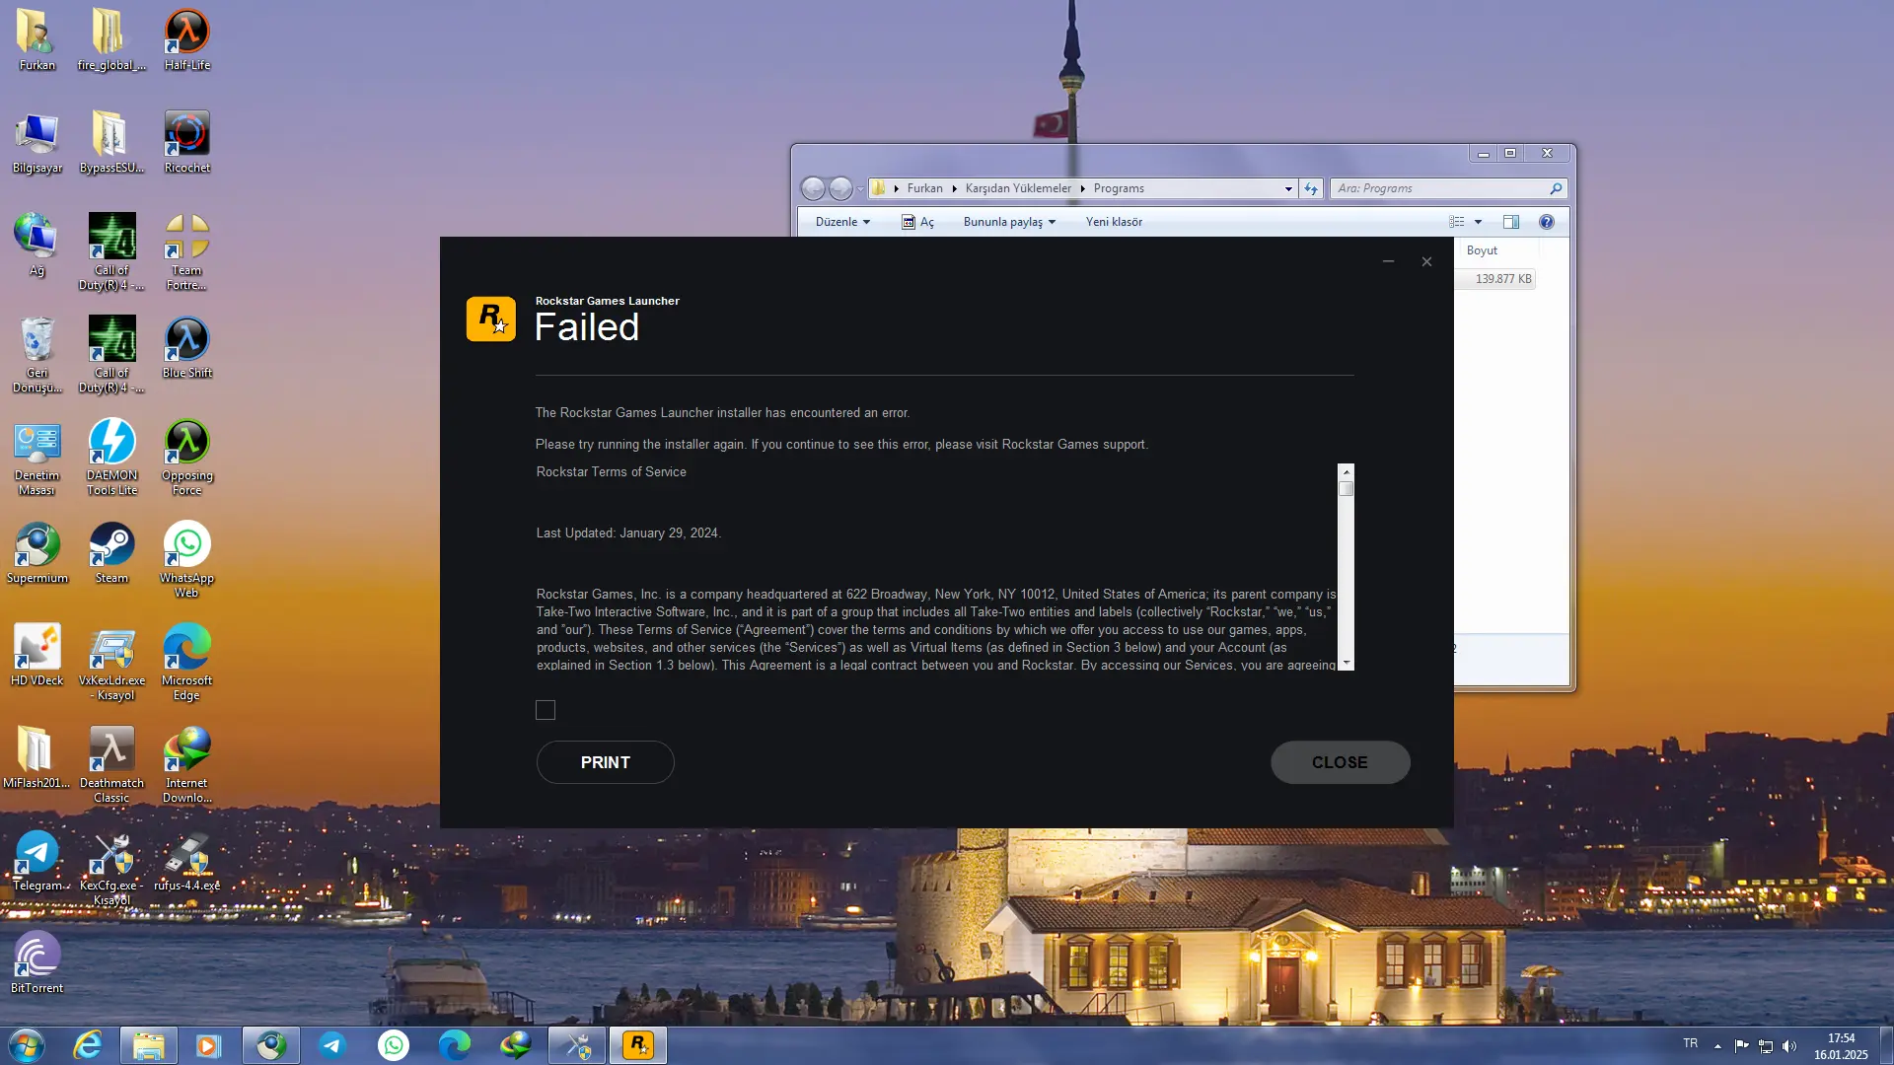This screenshot has width=1894, height=1065.
Task: Launch Microsoft Edge from the desktop
Action: tap(186, 663)
